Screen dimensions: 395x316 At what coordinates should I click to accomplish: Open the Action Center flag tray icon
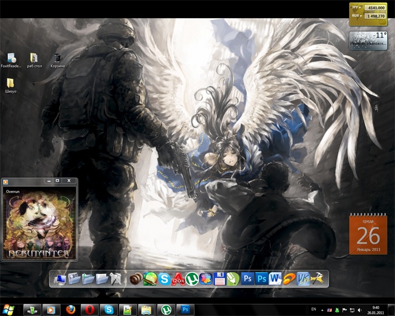tap(345, 310)
